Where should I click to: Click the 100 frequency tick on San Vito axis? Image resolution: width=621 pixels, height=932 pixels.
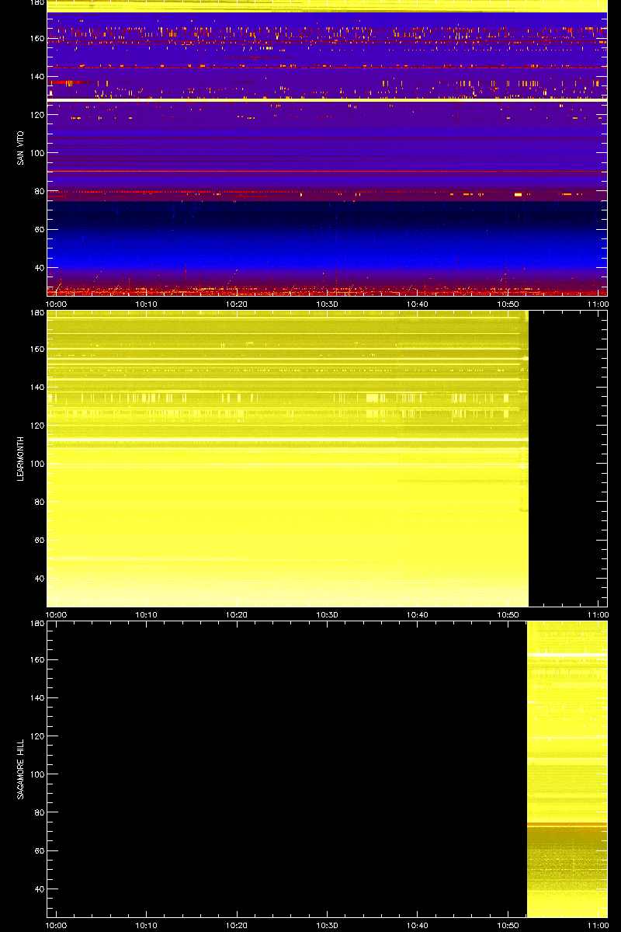point(36,153)
